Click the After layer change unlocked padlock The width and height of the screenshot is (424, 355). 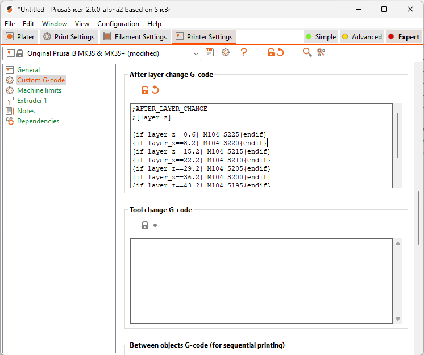tap(145, 90)
